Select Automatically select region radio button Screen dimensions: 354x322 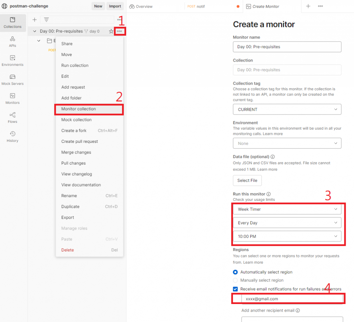pyautogui.click(x=235, y=272)
